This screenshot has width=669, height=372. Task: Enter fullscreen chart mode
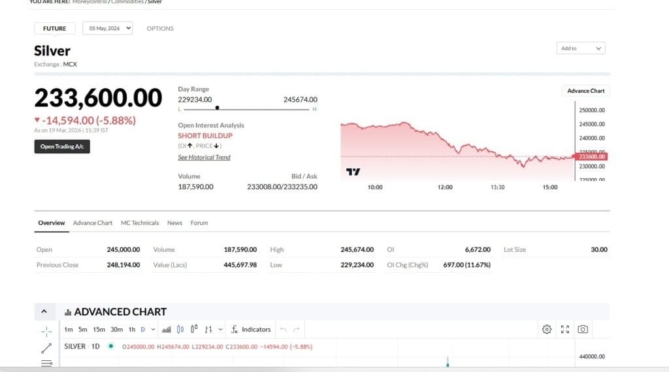(565, 330)
